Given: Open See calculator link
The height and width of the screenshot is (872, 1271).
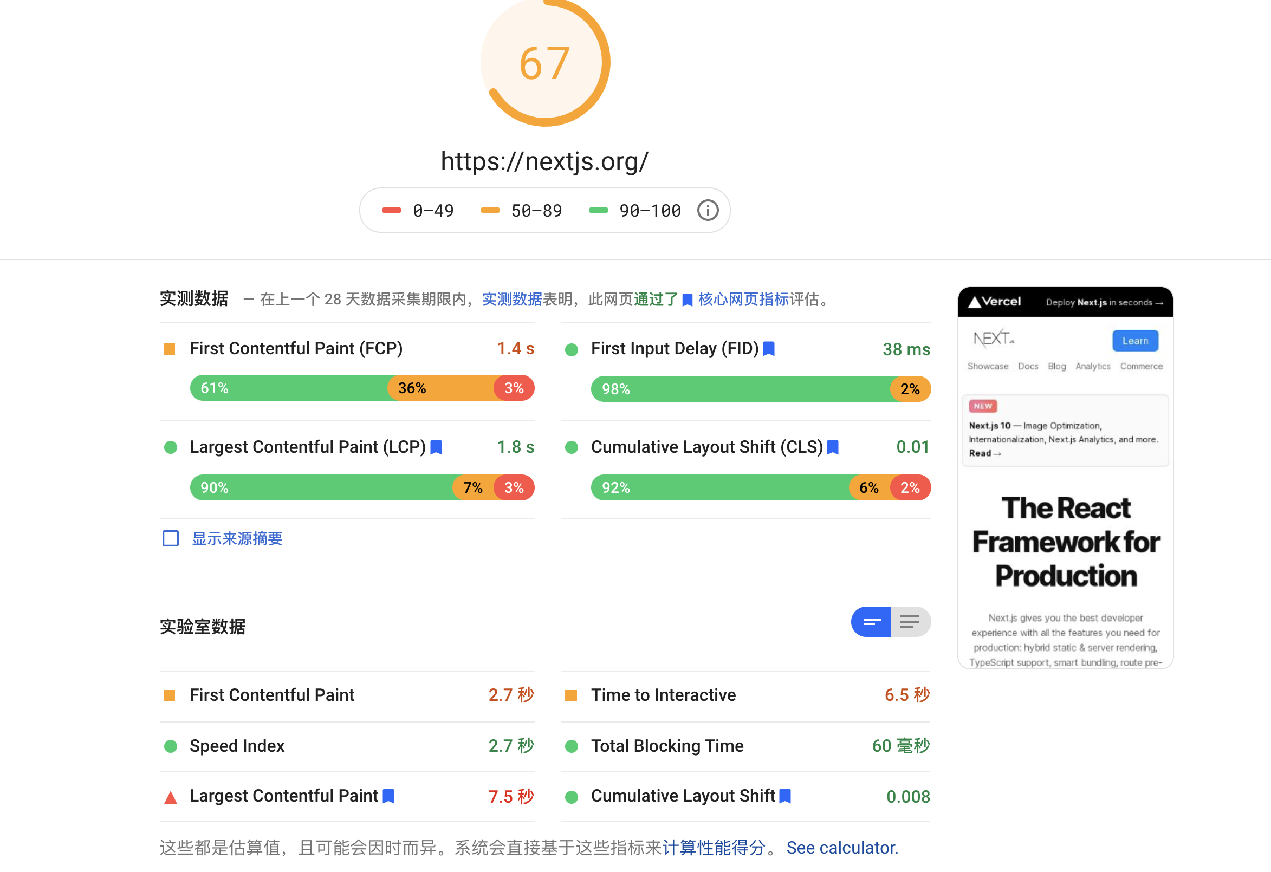Looking at the screenshot, I should coord(842,848).
